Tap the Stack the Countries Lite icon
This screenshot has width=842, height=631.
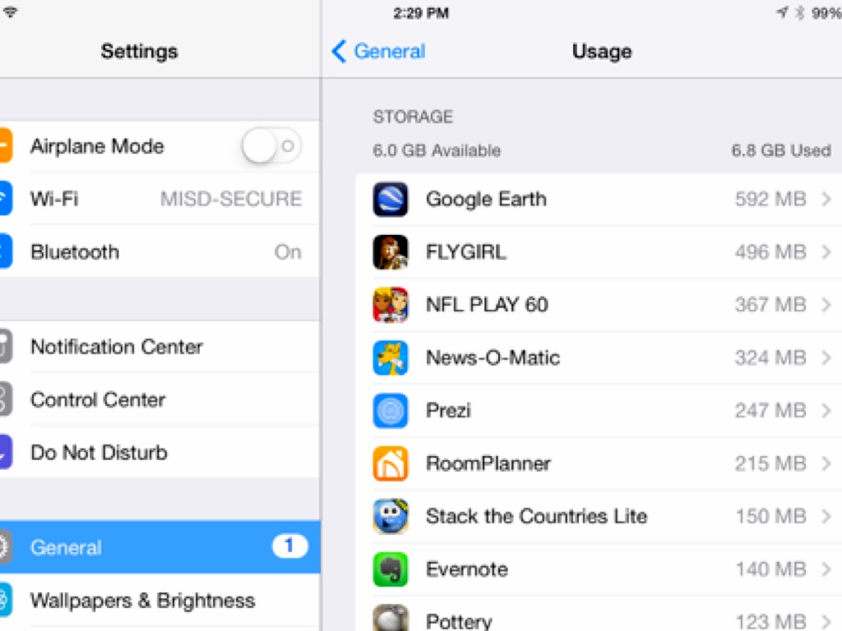[x=391, y=516]
